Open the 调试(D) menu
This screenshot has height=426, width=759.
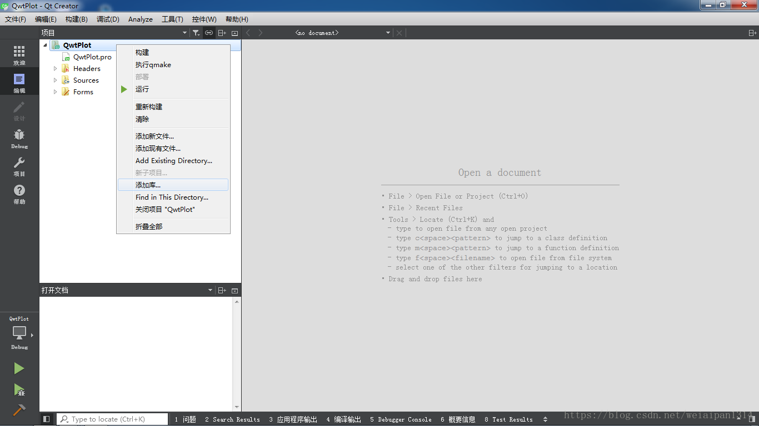108,19
